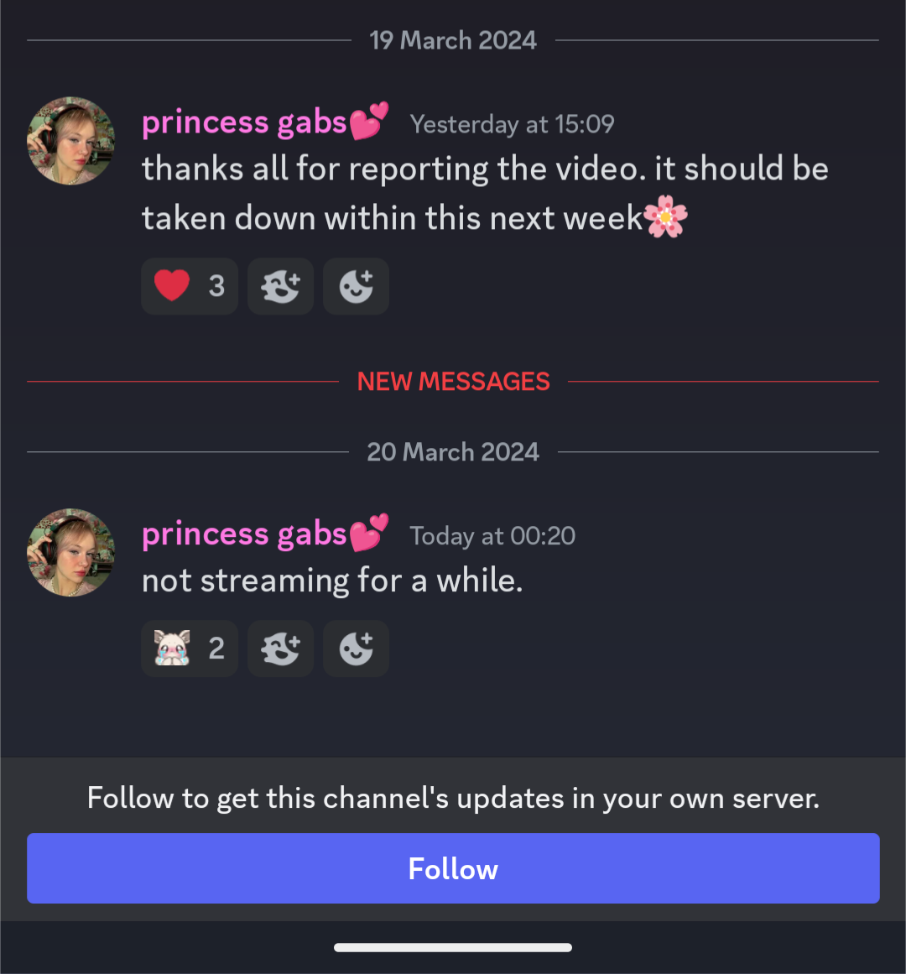Image resolution: width=906 pixels, height=974 pixels.
Task: Add emoji reaction to 'not streaming' message
Action: pos(356,648)
